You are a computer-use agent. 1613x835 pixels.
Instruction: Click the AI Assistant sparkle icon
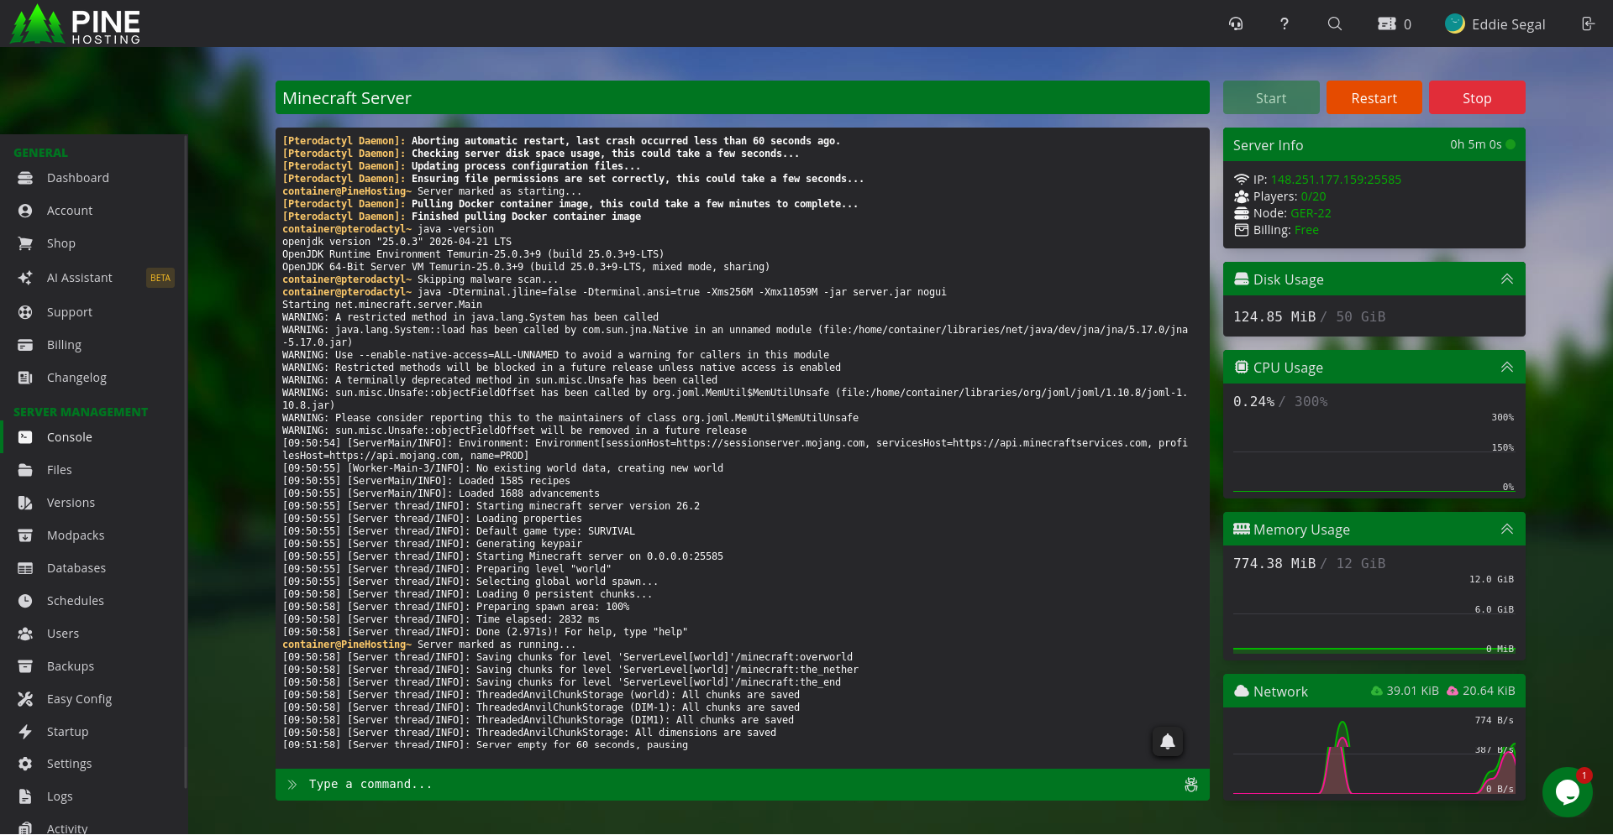pyautogui.click(x=25, y=278)
